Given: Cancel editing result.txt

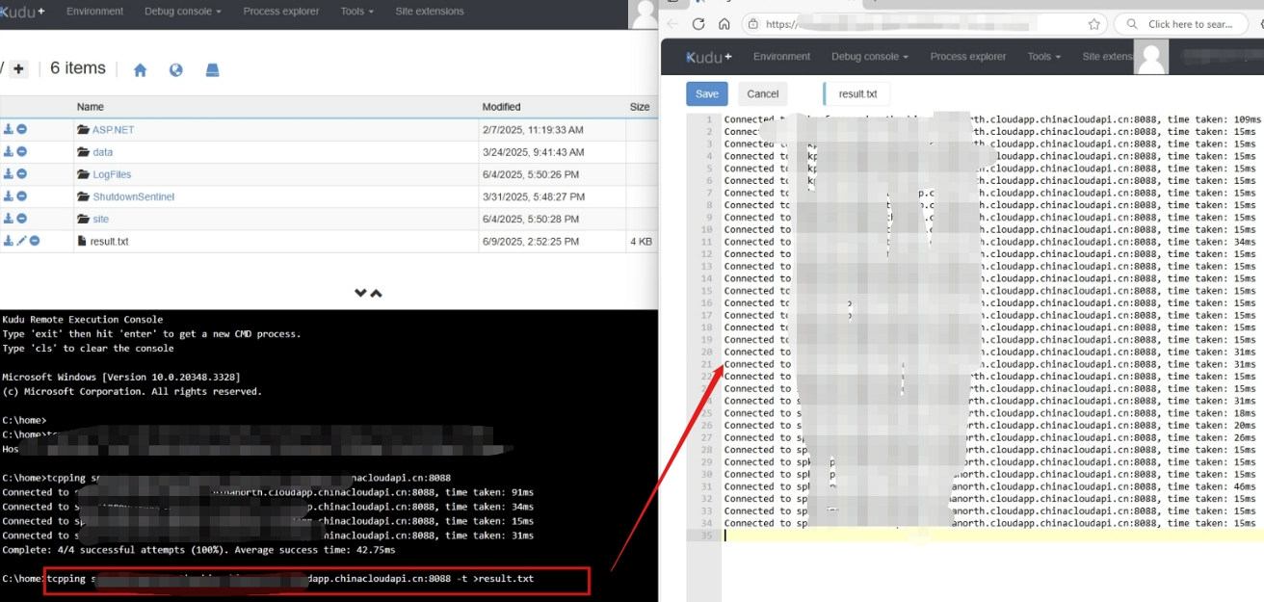Looking at the screenshot, I should point(763,93).
